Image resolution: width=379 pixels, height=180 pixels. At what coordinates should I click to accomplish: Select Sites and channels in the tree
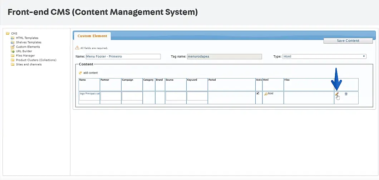click(x=29, y=65)
